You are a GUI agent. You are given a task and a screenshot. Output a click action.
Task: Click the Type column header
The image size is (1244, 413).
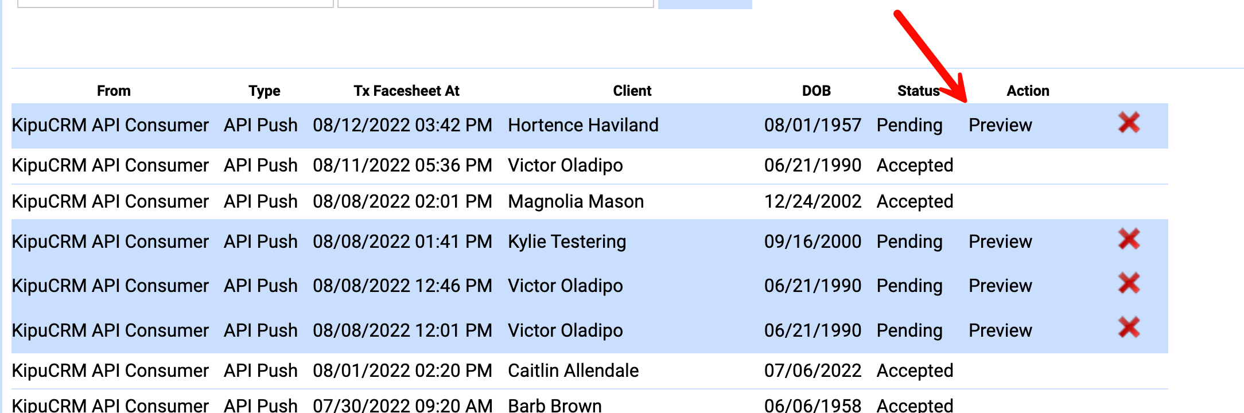coord(264,91)
